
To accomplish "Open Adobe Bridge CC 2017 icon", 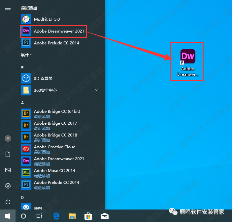I will [26, 126].
